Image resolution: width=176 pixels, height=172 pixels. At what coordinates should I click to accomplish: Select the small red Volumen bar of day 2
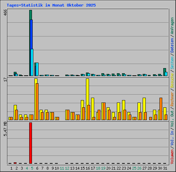[x=15, y=163]
